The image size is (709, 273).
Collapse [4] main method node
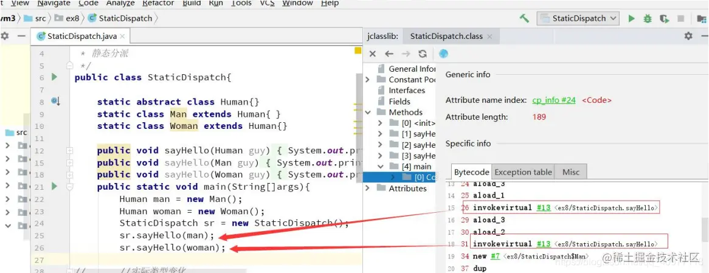pyautogui.click(x=380, y=167)
